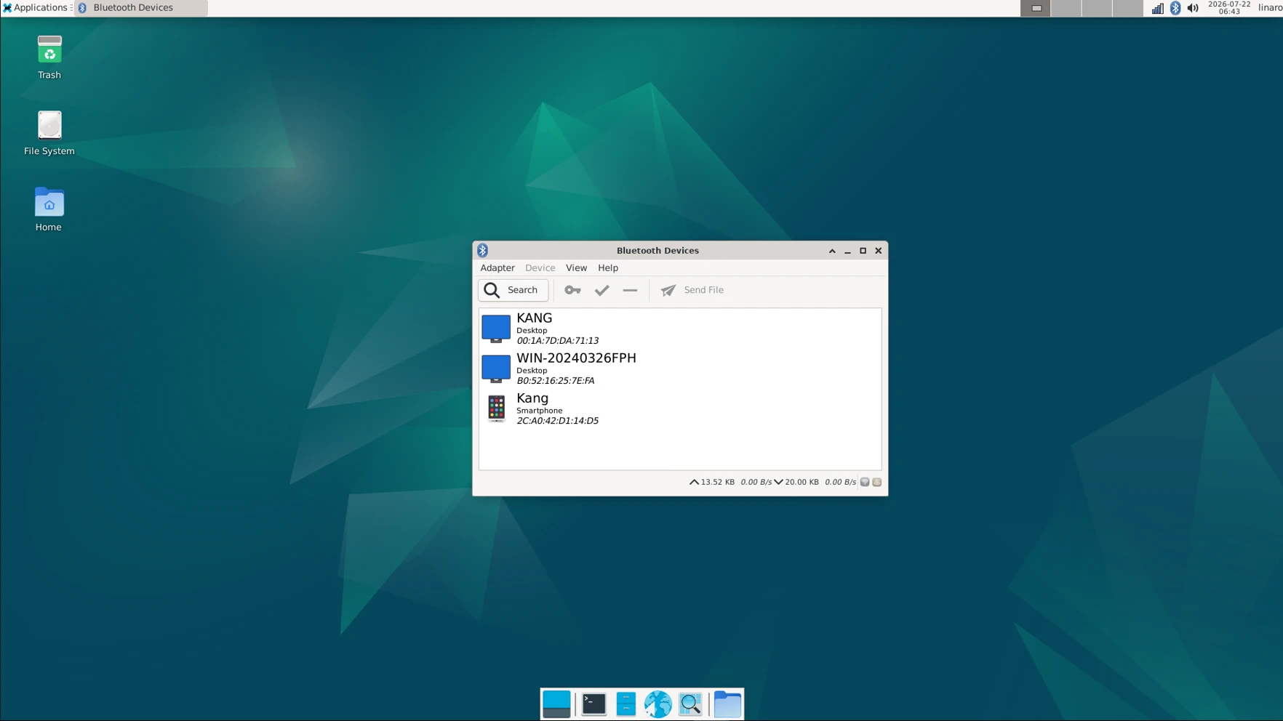Click the Pair key icon in toolbar
The width and height of the screenshot is (1283, 721).
572,290
